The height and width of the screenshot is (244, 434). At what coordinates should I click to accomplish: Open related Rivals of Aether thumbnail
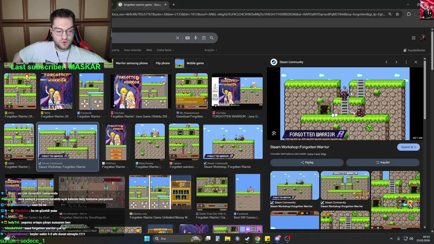345,186
